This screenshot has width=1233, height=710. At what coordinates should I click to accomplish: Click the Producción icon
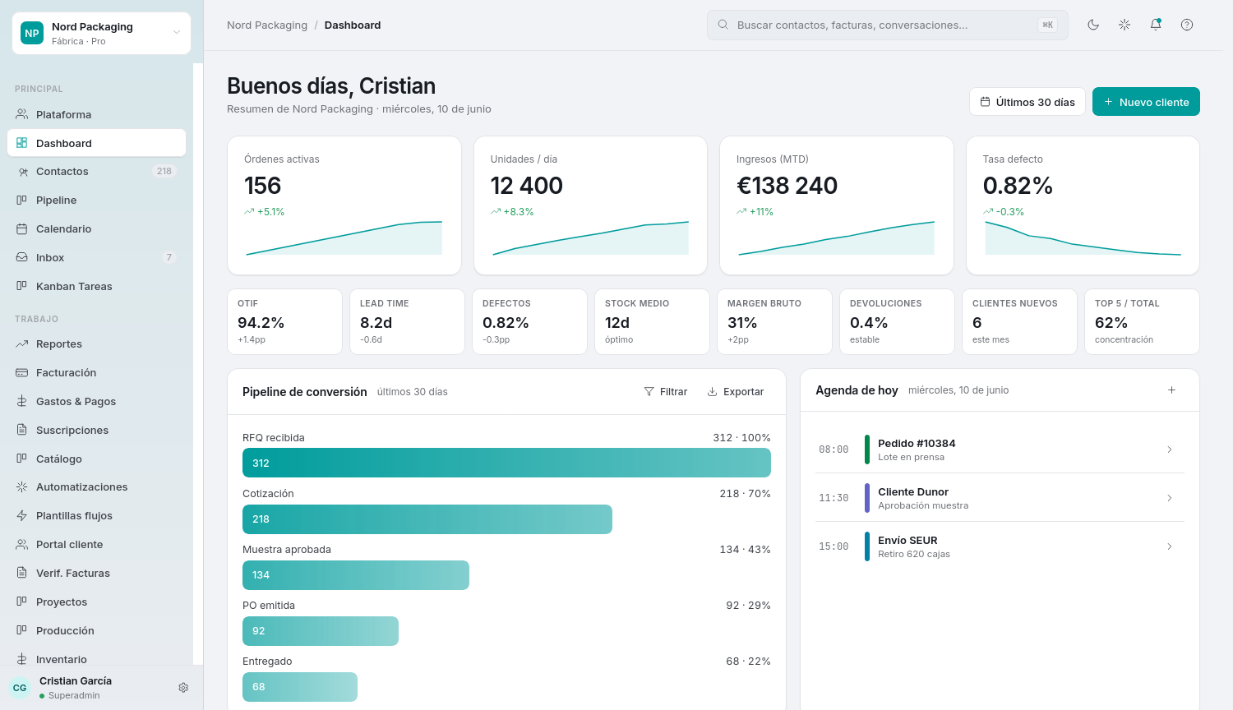pyautogui.click(x=22, y=630)
